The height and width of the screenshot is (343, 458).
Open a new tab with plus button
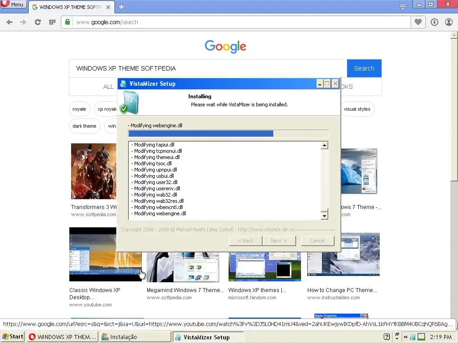coord(122,7)
